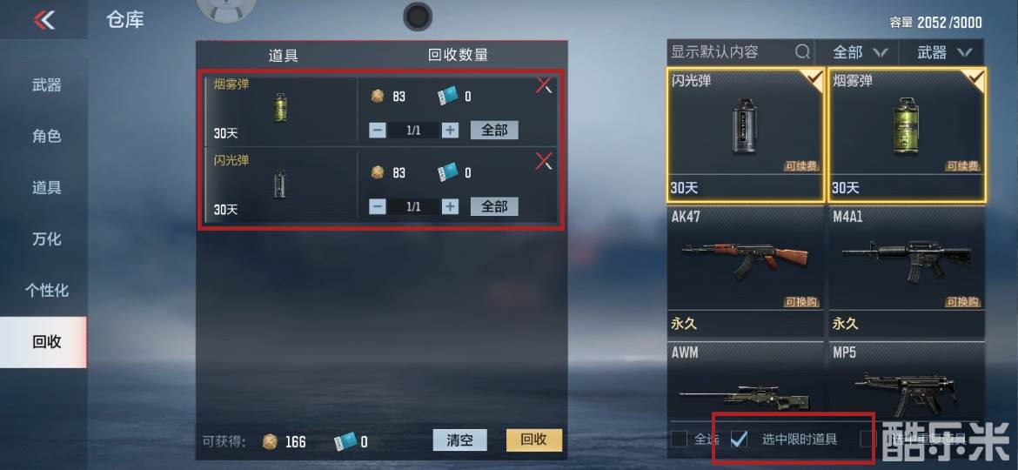Check the 全选 checkbox

679,439
